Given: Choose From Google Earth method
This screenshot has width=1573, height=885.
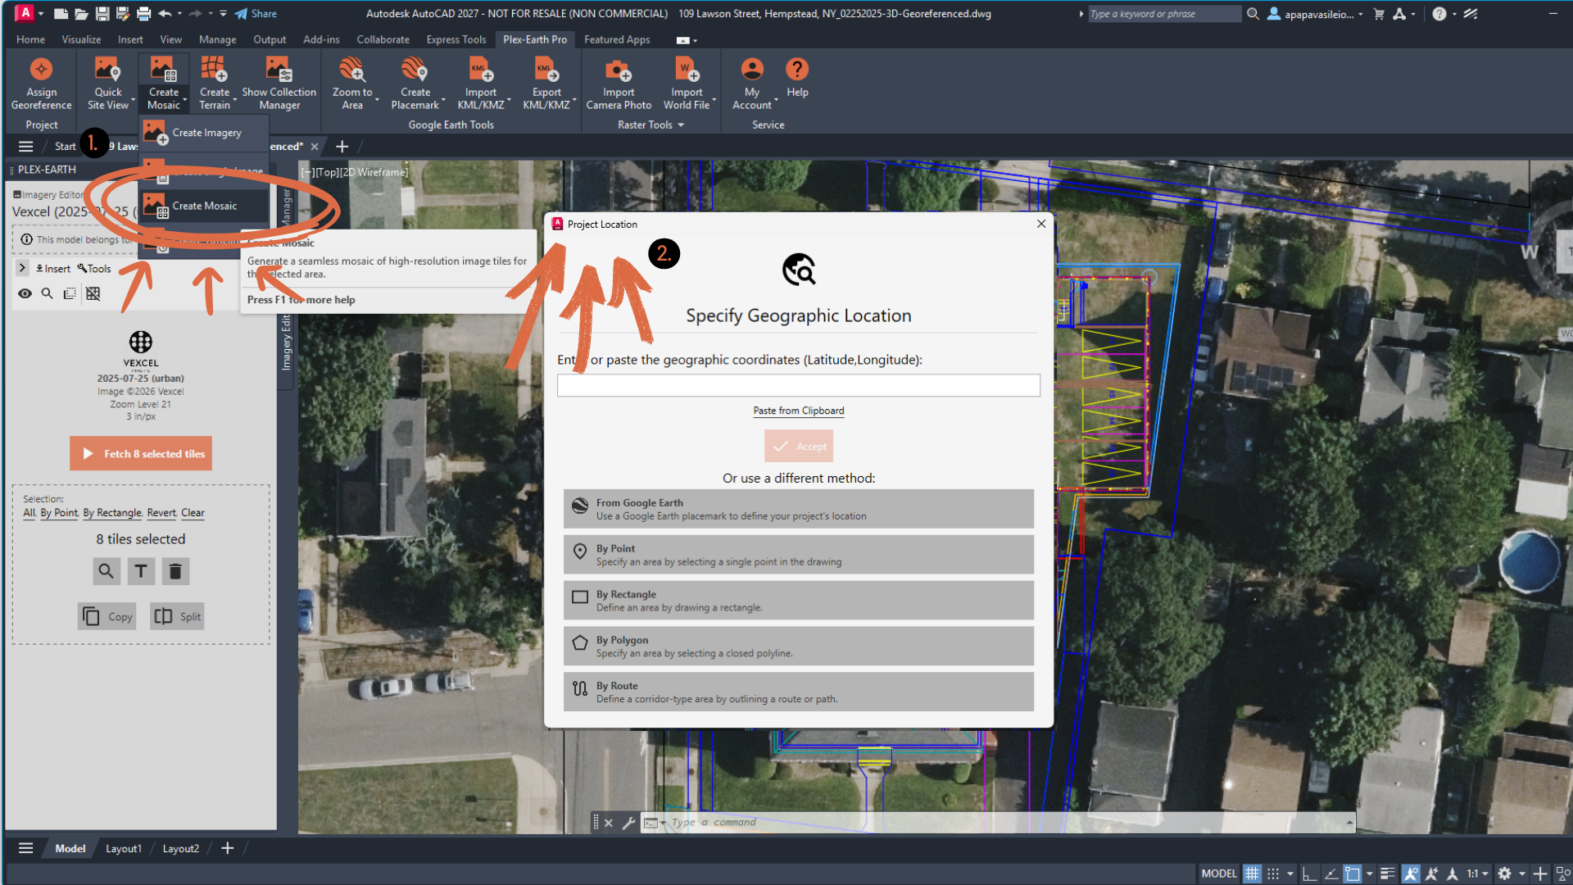Looking at the screenshot, I should (x=799, y=509).
